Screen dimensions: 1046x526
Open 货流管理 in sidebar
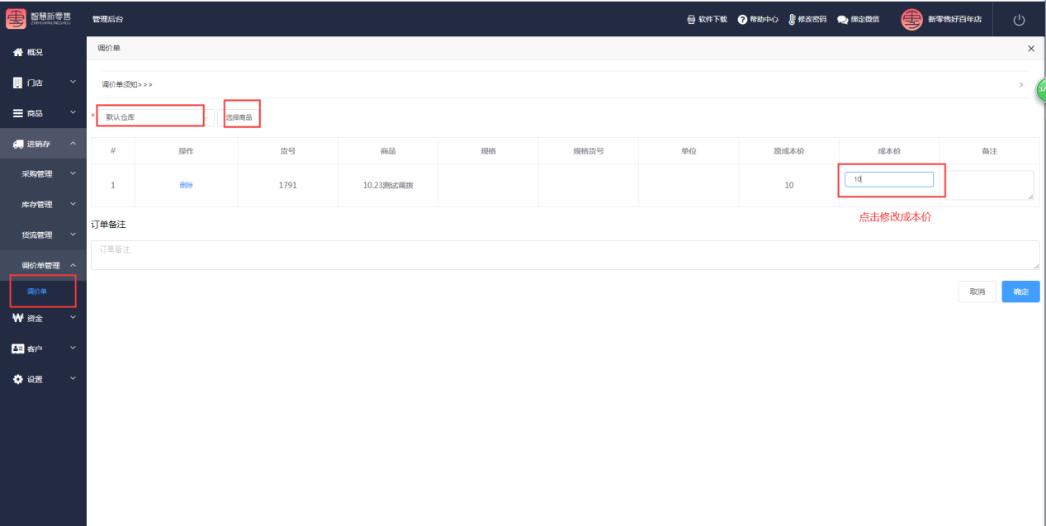click(x=36, y=235)
